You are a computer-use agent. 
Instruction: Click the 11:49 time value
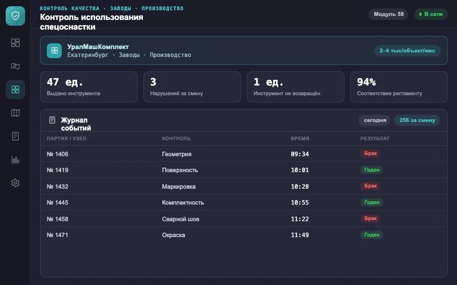pyautogui.click(x=300, y=235)
